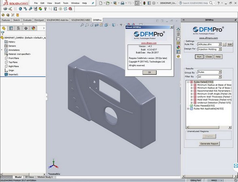Click the Section View icon in viewport
The height and width of the screenshot is (182, 238).
pyautogui.click(x=97, y=25)
